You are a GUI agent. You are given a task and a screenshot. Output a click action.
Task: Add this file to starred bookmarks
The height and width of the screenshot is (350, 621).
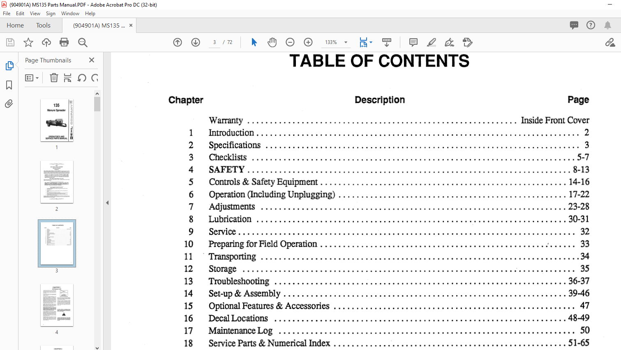[28, 42]
